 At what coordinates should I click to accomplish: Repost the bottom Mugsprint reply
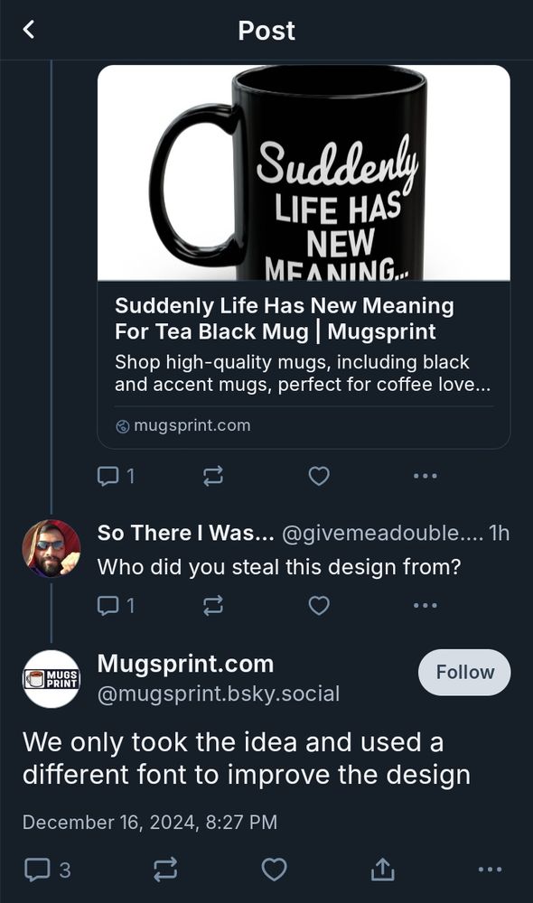(164, 870)
